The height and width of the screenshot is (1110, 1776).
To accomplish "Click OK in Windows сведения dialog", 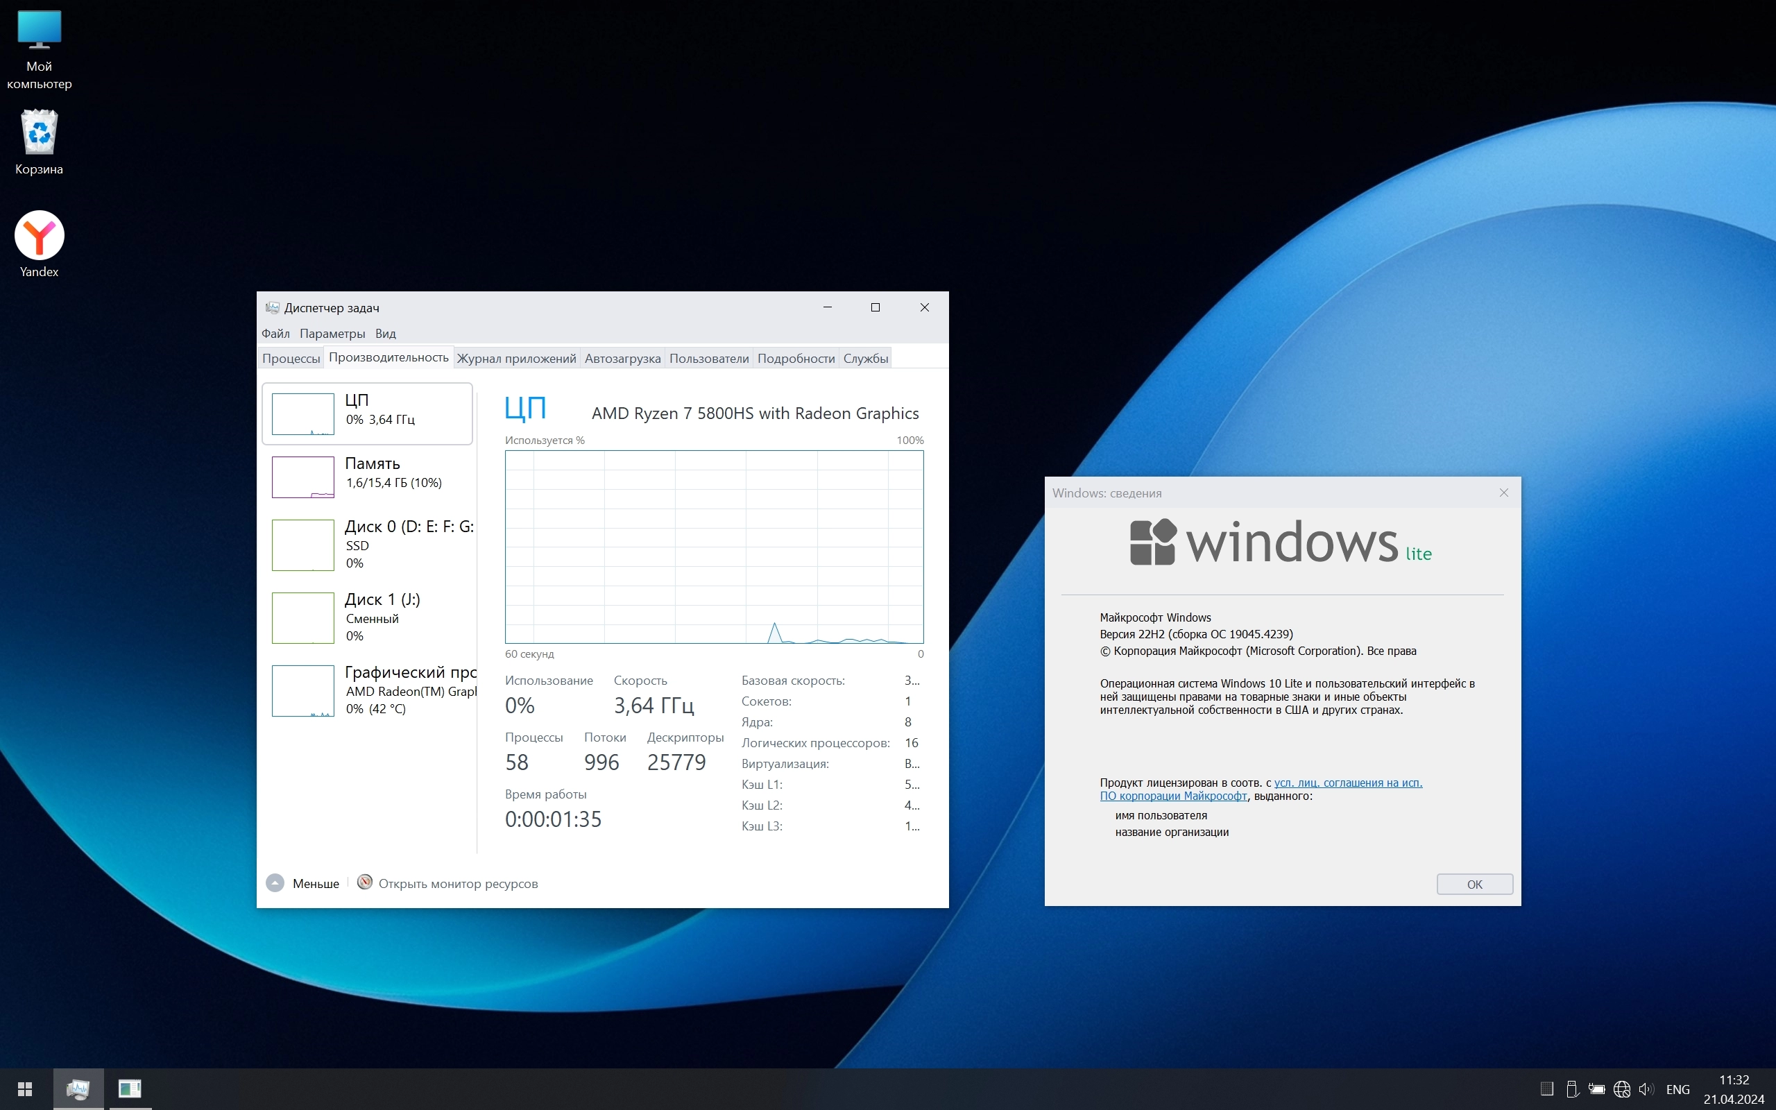I will [x=1474, y=884].
